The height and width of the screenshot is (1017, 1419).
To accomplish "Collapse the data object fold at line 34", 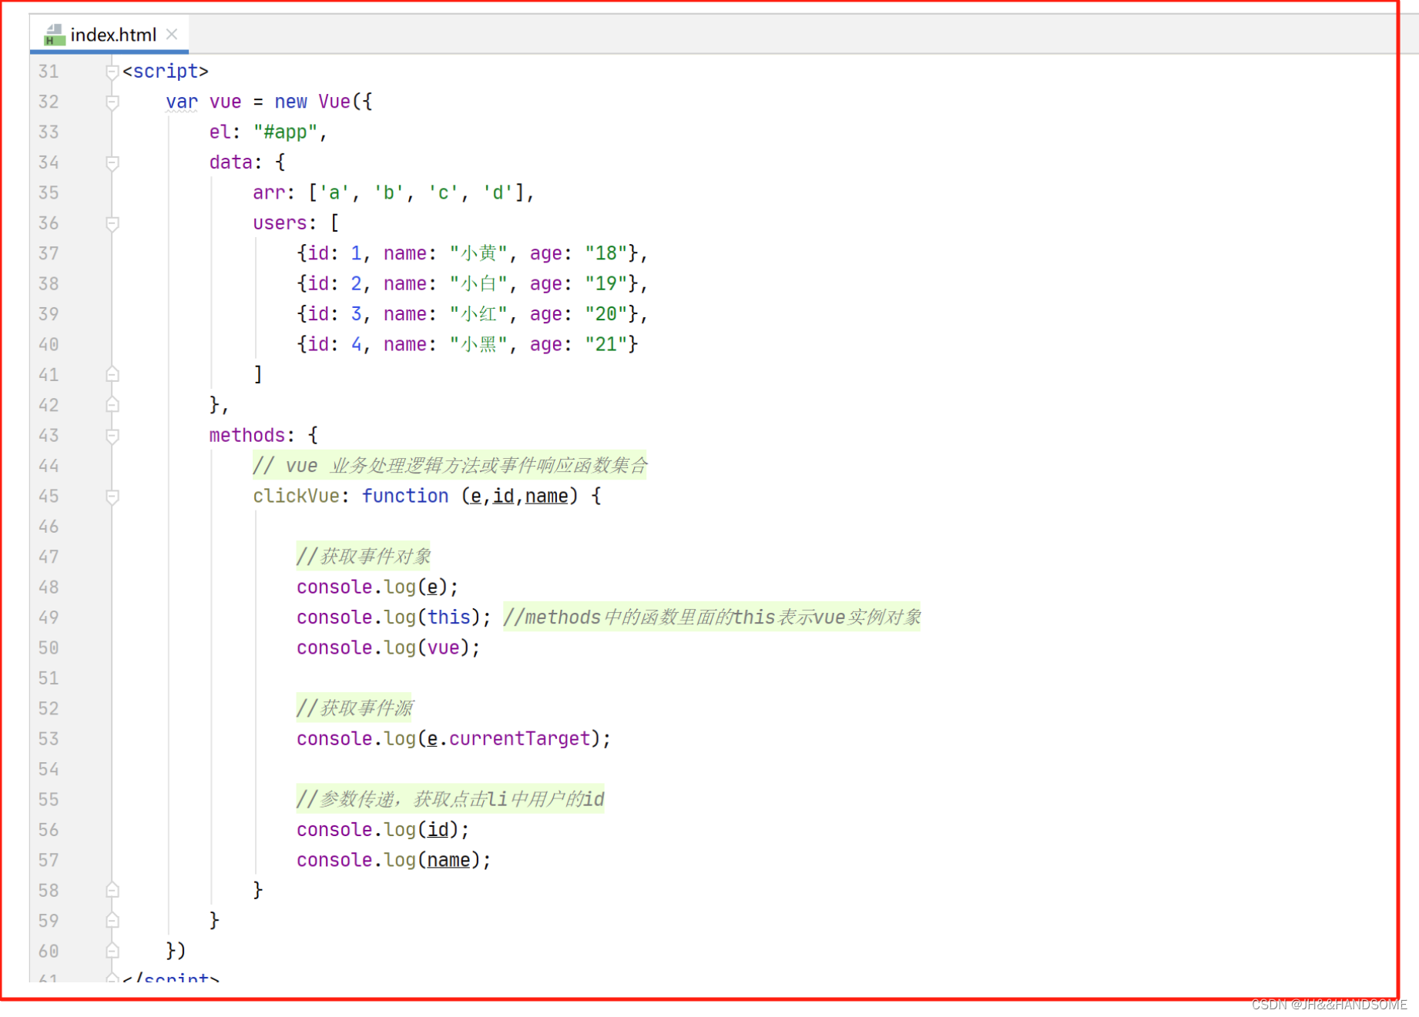I will 112,162.
